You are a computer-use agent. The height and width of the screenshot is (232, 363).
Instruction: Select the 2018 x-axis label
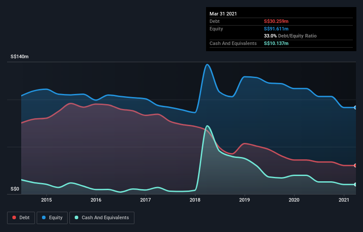[x=195, y=200]
